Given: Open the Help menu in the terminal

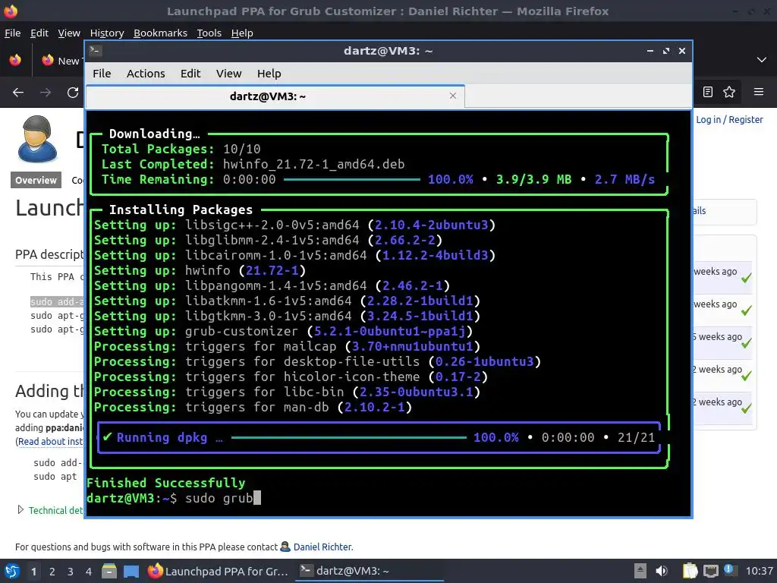Looking at the screenshot, I should 269,74.
